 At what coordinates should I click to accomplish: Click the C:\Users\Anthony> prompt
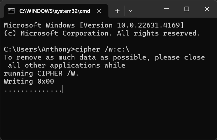39,49
